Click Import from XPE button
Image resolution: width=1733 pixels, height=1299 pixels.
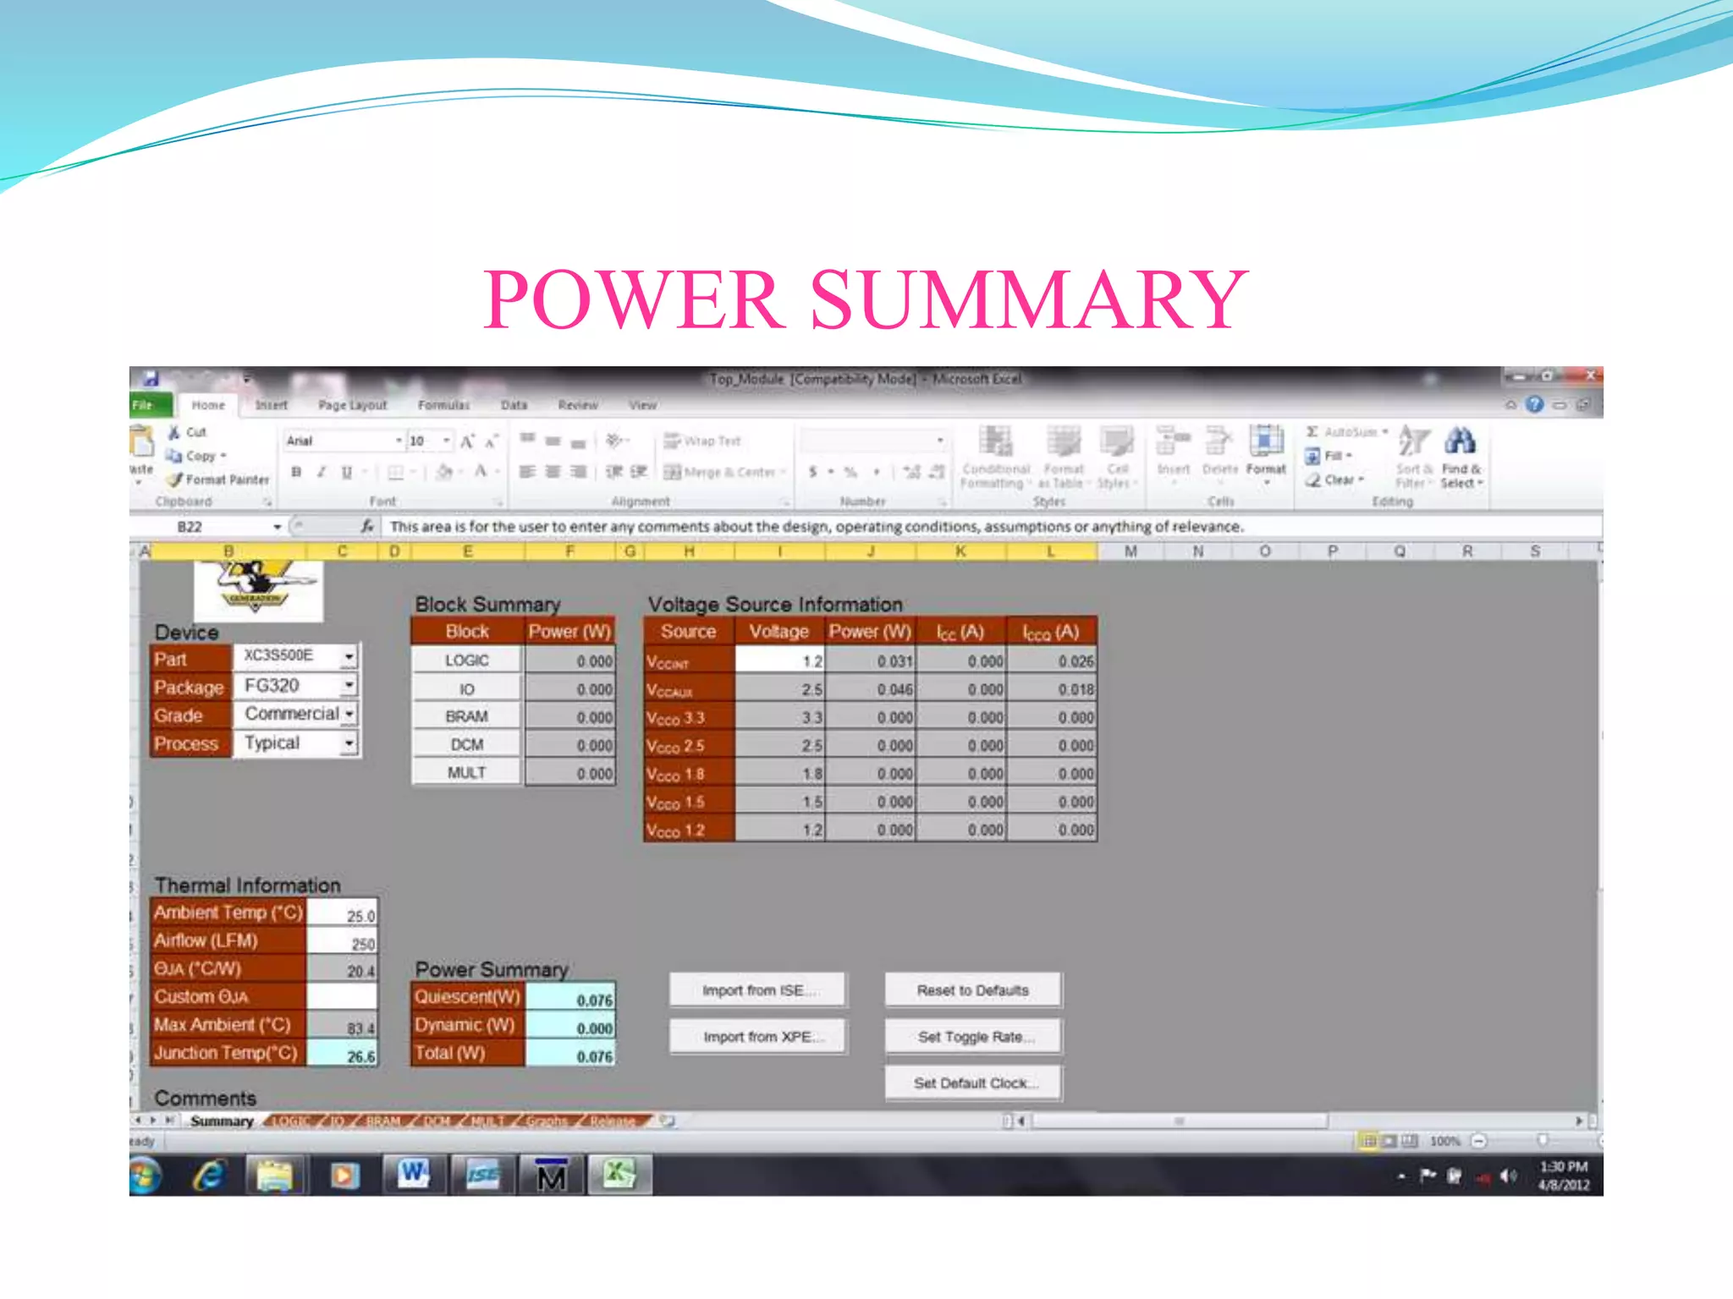(x=757, y=1036)
